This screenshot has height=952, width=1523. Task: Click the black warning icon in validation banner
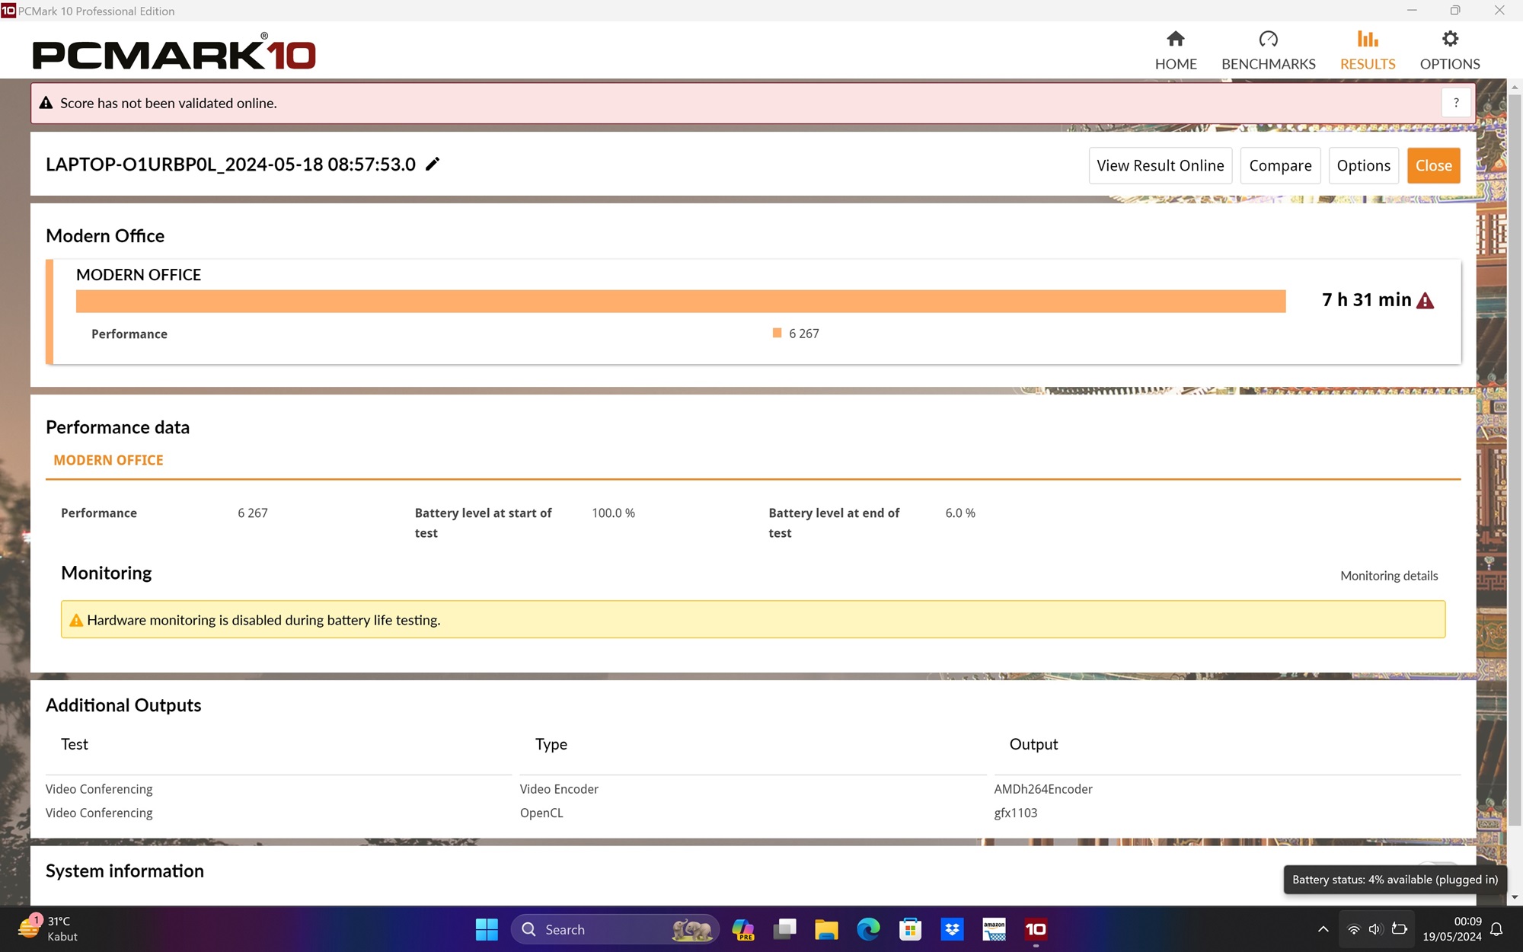pyautogui.click(x=46, y=103)
